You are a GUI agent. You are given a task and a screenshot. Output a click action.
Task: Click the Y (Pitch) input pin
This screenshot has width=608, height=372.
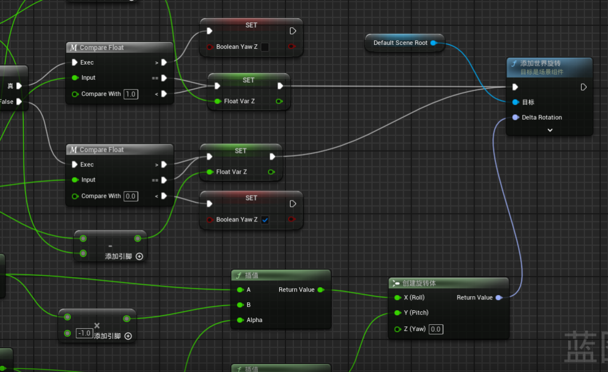tap(397, 313)
